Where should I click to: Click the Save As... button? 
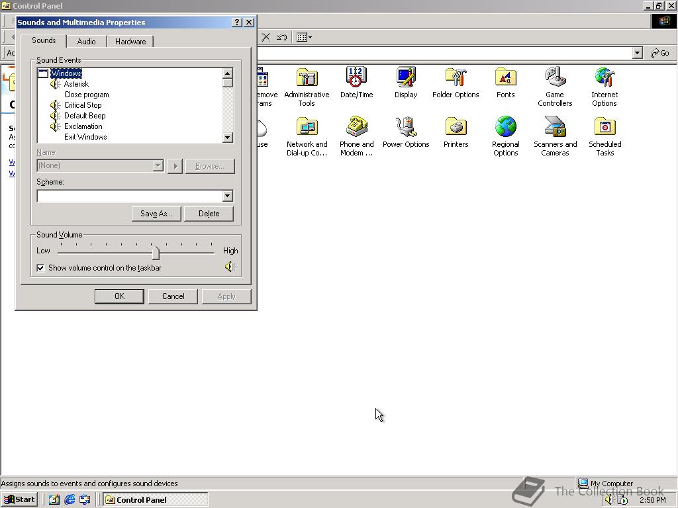(x=156, y=214)
